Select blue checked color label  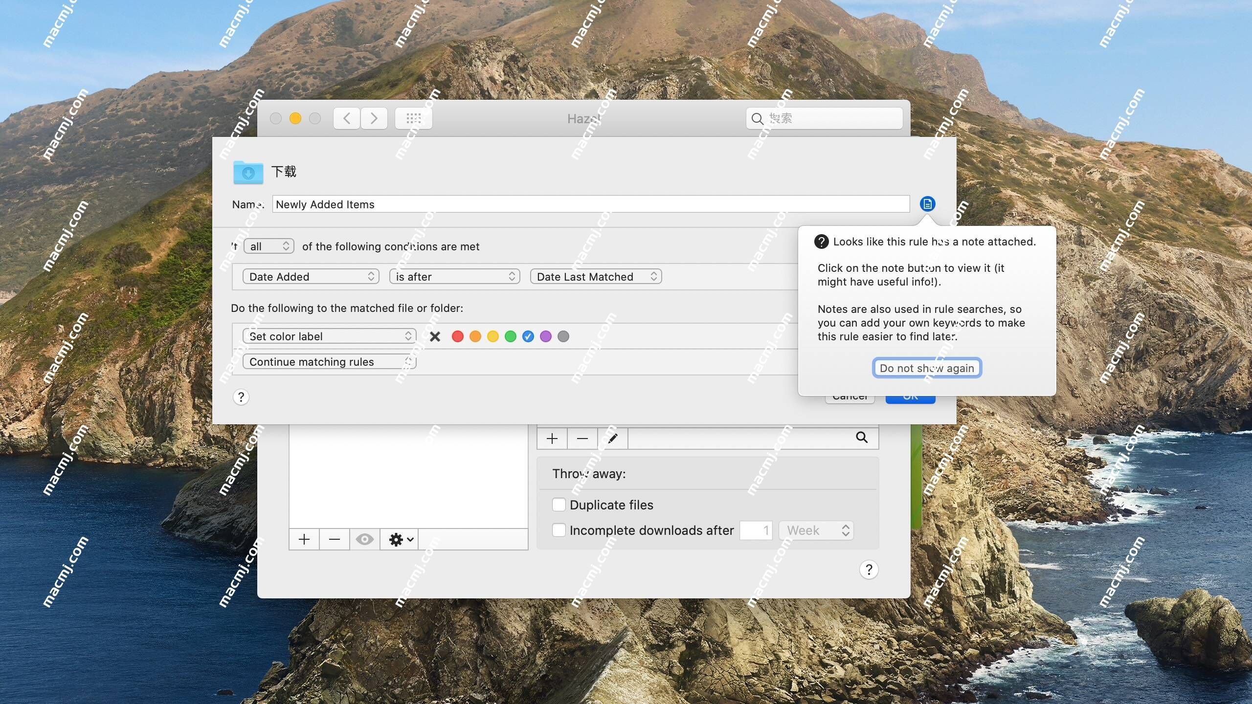528,336
